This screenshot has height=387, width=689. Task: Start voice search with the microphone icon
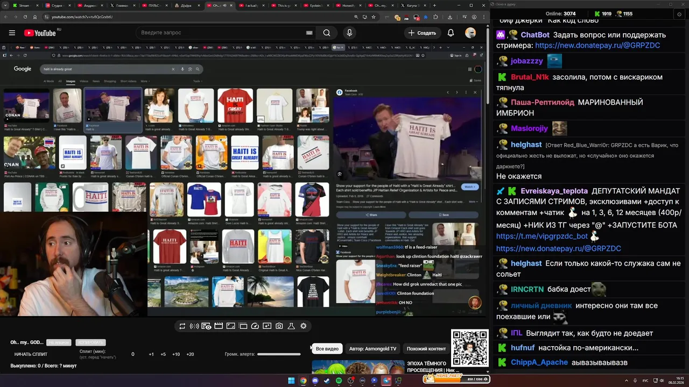pos(349,33)
